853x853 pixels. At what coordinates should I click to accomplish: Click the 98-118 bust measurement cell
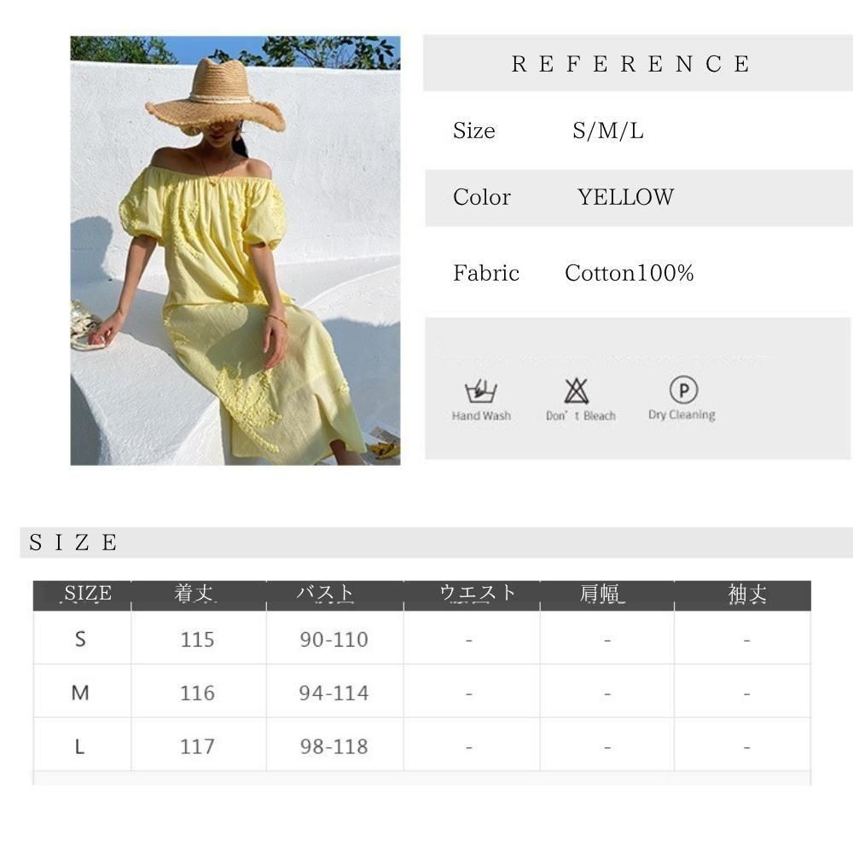(334, 746)
